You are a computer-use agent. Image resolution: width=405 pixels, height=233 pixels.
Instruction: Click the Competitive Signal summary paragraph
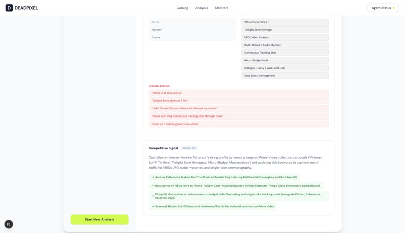(235, 163)
